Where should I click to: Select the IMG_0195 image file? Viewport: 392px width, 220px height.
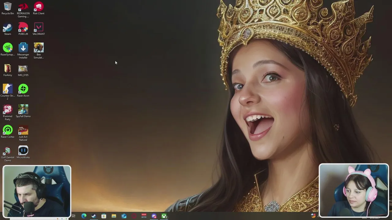[23, 70]
